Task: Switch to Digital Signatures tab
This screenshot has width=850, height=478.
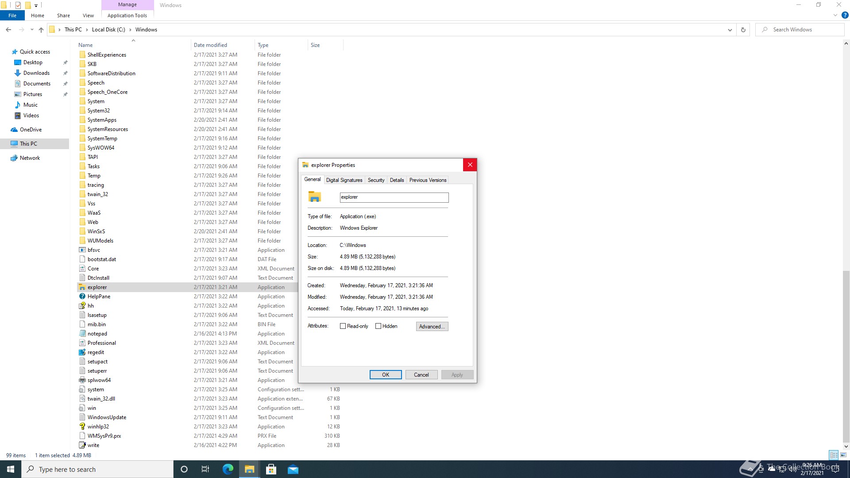Action: 344,180
